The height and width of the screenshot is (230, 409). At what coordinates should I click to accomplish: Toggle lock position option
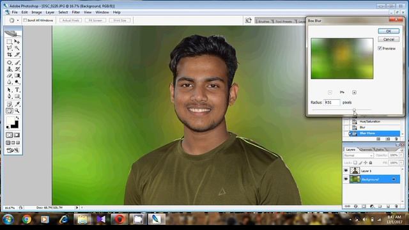pos(366,163)
